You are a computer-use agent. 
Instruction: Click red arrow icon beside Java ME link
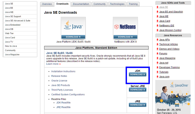(158, 16)
